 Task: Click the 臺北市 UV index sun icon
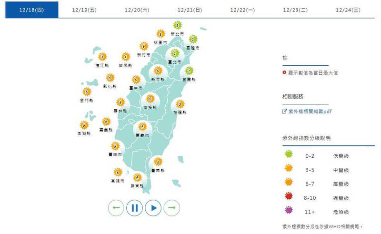(x=175, y=54)
